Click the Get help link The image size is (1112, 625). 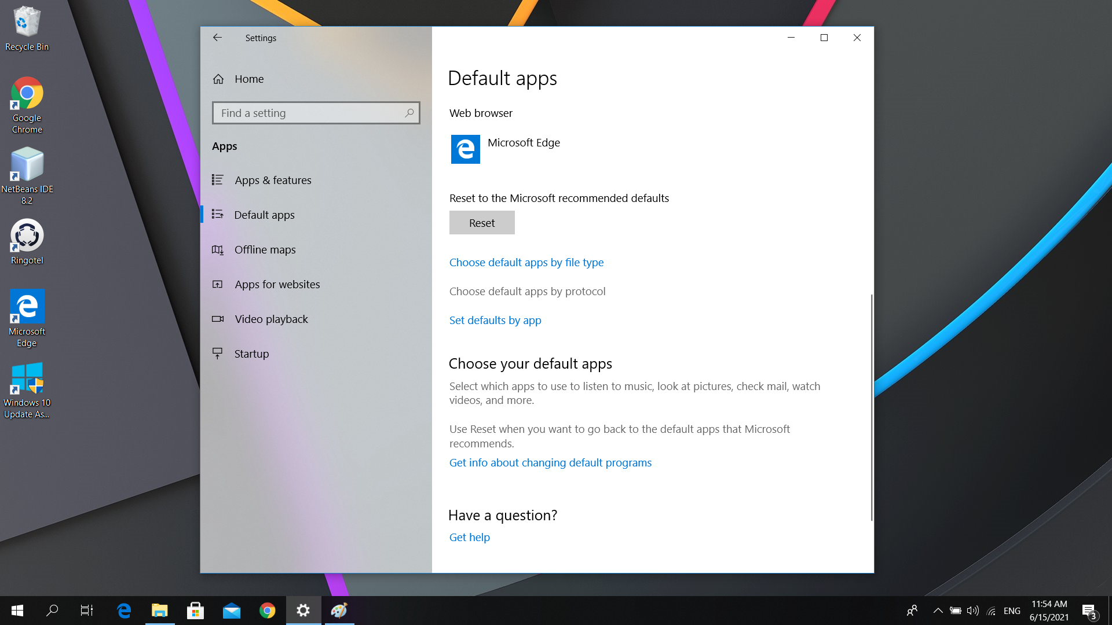(470, 537)
